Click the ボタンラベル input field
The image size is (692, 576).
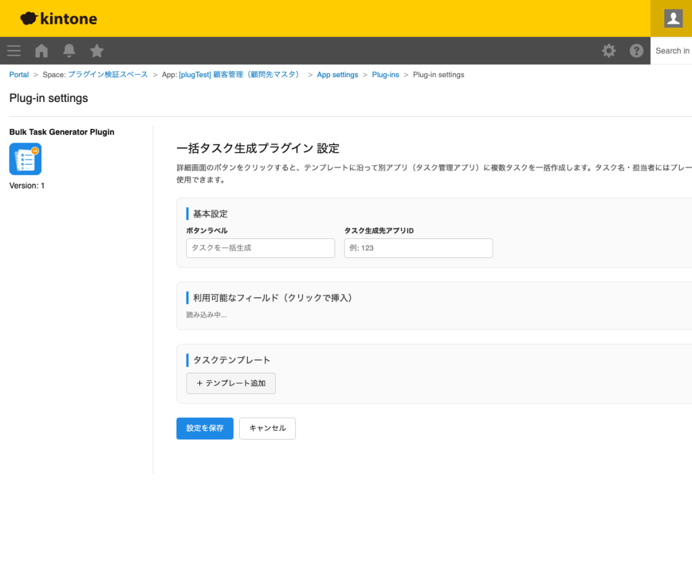coord(260,248)
